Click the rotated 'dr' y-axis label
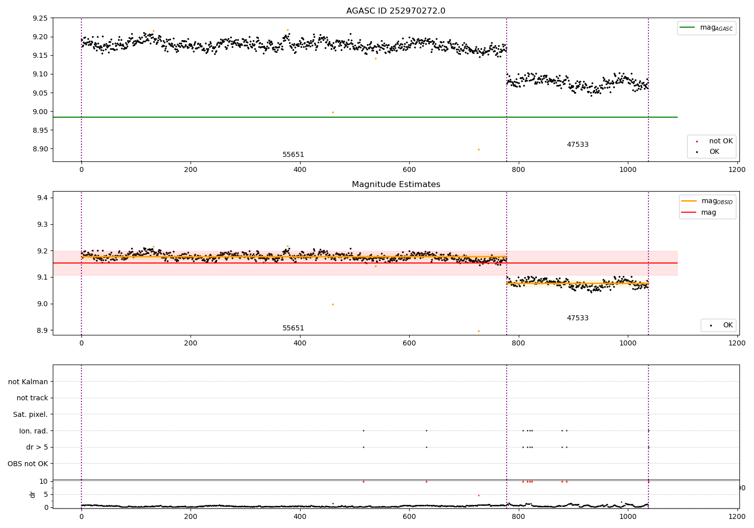754x528 pixels. pos(33,494)
